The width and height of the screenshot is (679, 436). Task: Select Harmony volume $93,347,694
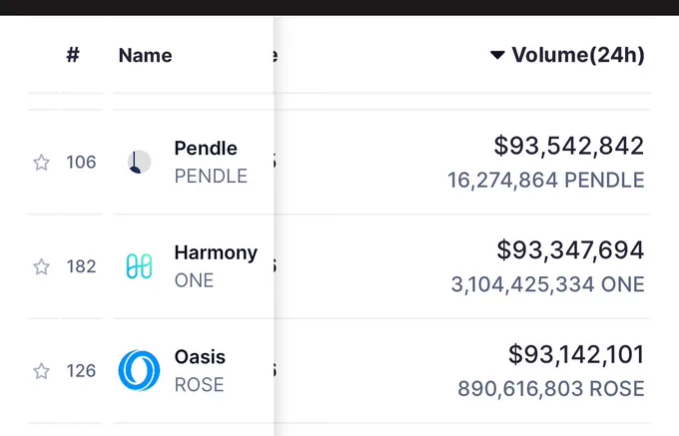(x=570, y=250)
